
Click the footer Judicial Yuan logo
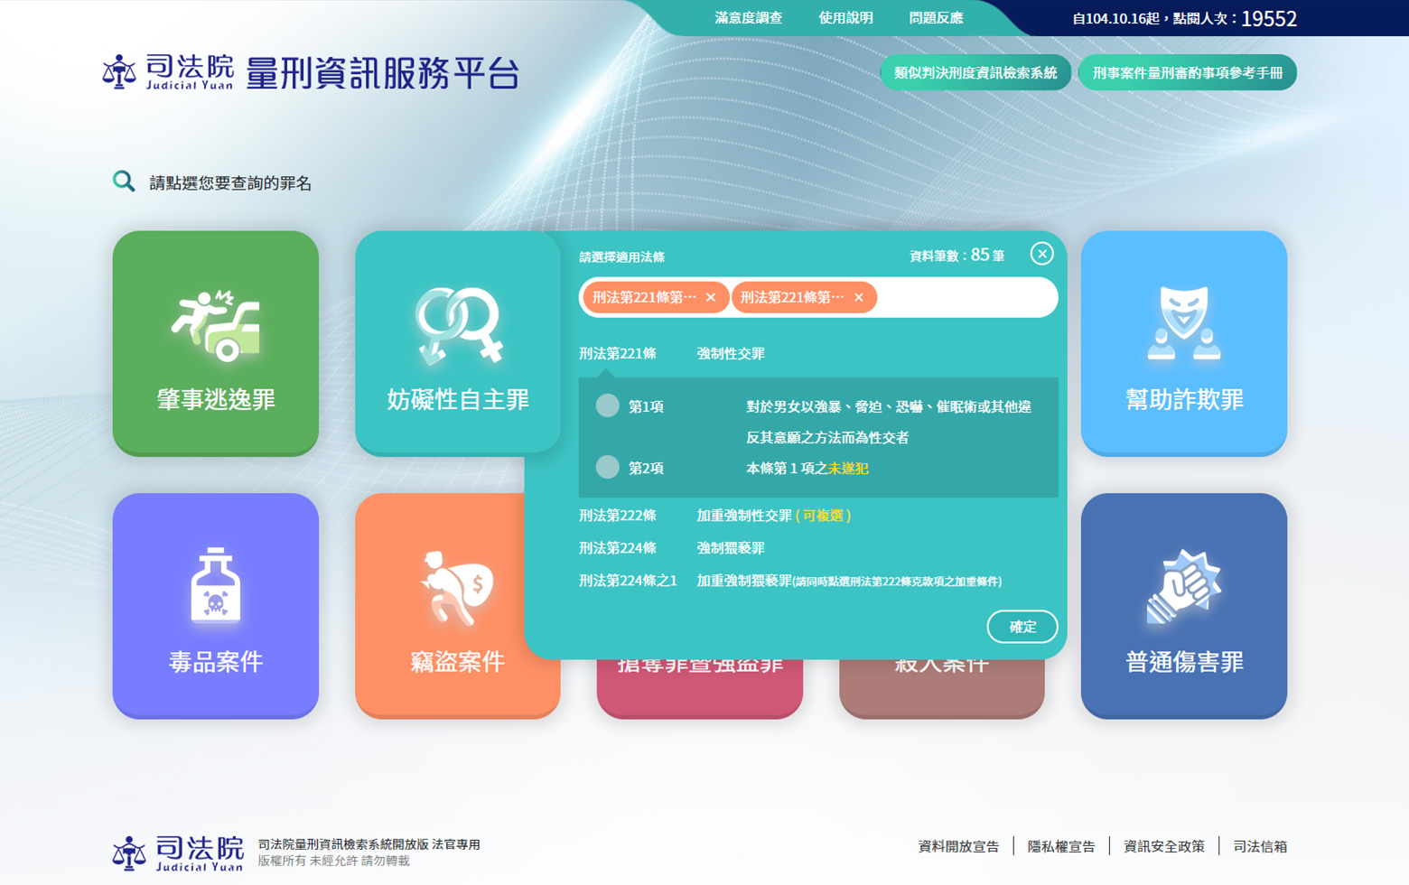(x=178, y=852)
